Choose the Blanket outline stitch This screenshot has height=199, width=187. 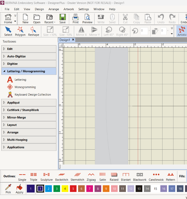126,177
